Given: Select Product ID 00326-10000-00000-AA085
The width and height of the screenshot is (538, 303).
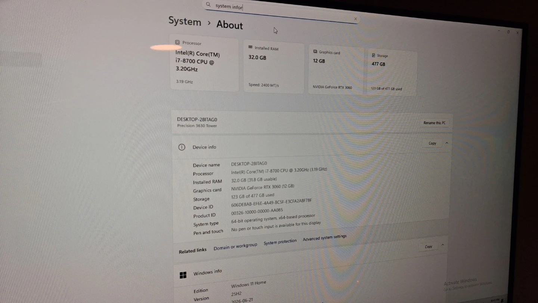Looking at the screenshot, I should (x=257, y=212).
